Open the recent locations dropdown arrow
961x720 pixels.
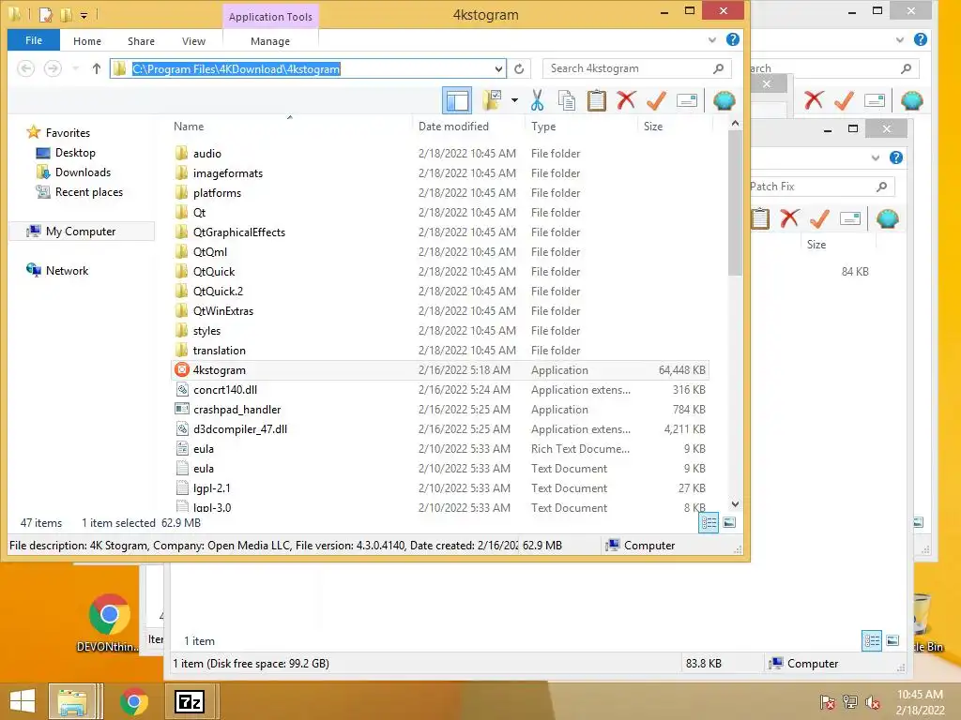(75, 68)
